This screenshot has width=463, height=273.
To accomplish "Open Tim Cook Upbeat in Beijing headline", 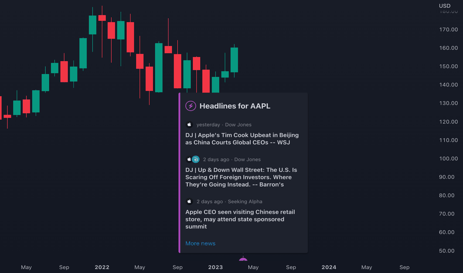I will pyautogui.click(x=242, y=138).
